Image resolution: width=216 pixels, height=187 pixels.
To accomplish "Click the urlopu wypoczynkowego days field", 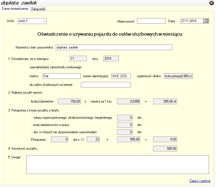I will coord(125,118).
